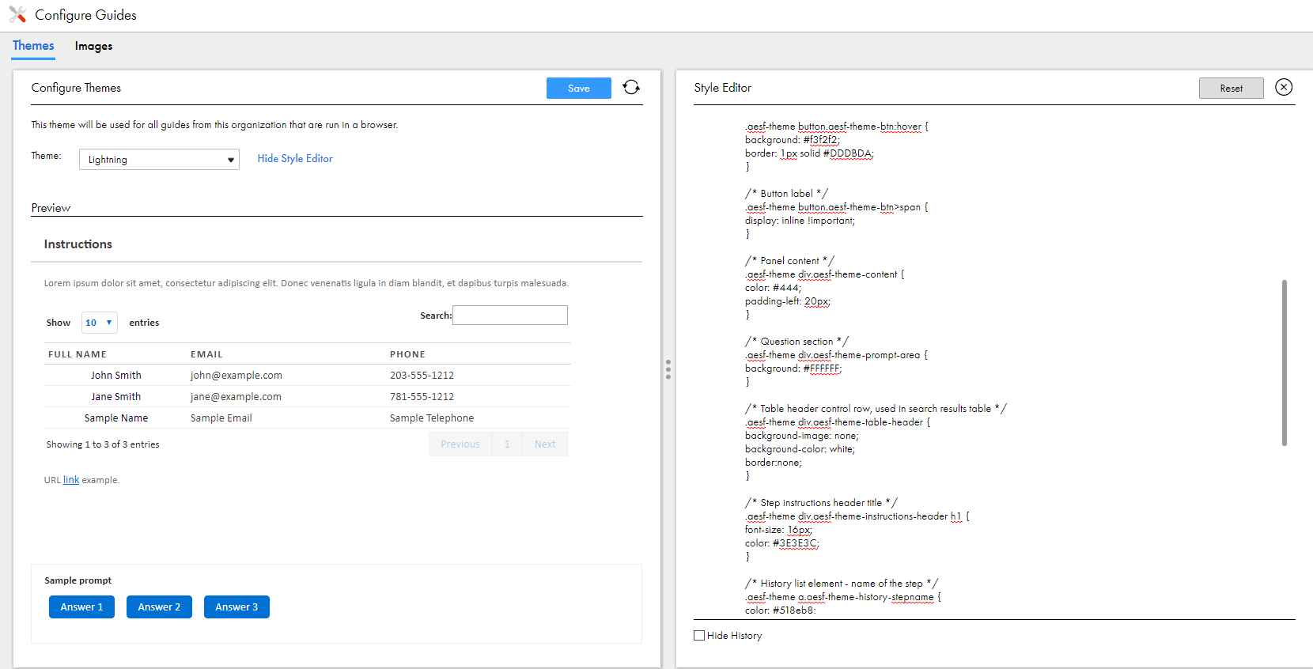Viewport: 1313px width, 669px height.
Task: Open the Theme dropdown showing Lightning
Action: 159,160
